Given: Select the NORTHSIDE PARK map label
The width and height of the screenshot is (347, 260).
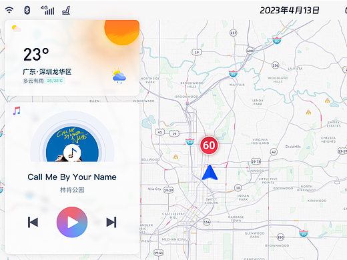Looking at the screenshot, I should tap(150, 80).
